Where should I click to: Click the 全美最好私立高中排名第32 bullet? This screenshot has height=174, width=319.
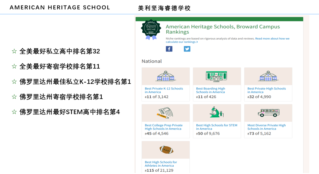pos(60,51)
